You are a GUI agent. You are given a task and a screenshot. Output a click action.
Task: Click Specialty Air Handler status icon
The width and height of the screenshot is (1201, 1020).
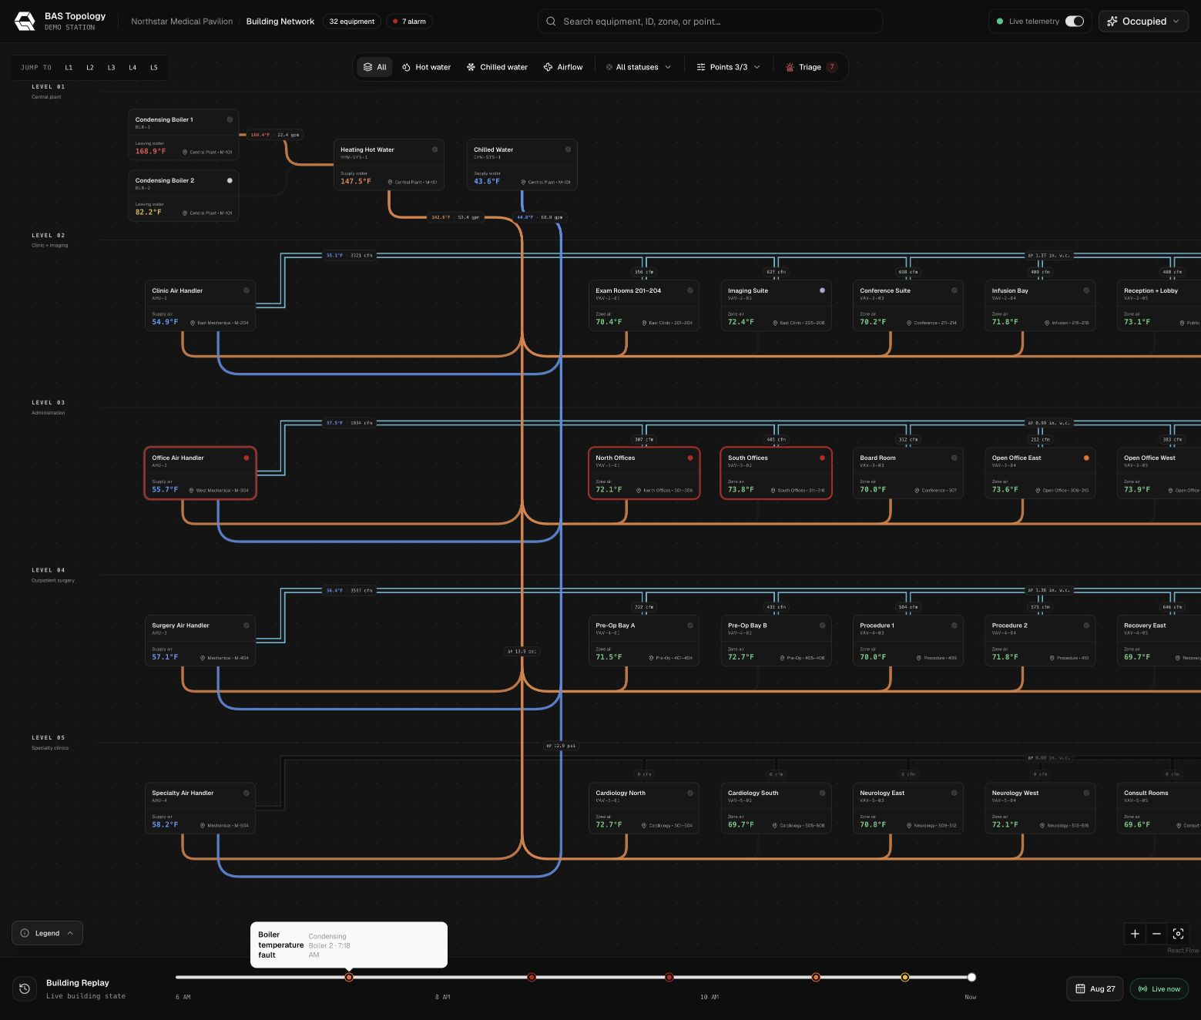[x=247, y=793]
